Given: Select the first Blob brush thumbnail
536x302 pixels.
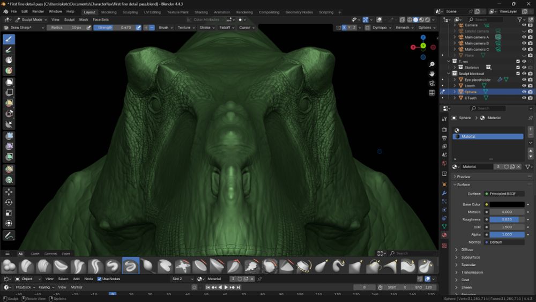Looking at the screenshot, I should [x=9, y=266].
